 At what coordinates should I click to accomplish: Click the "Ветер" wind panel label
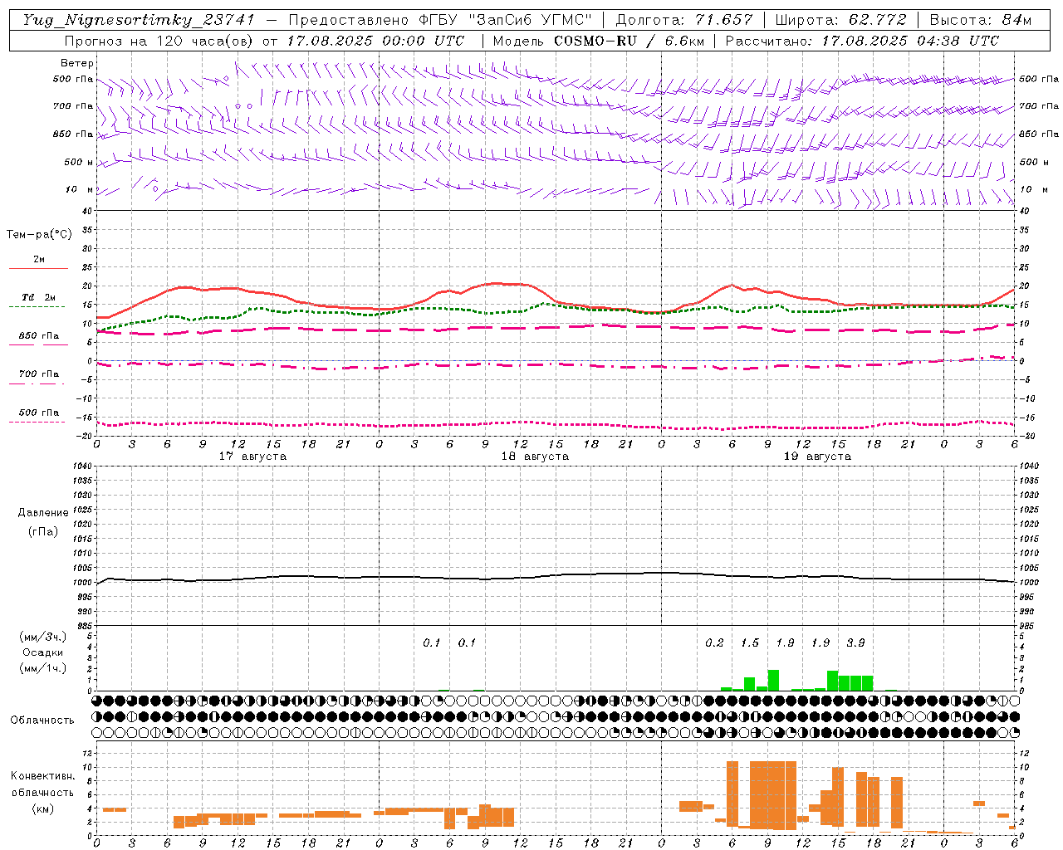[77, 63]
